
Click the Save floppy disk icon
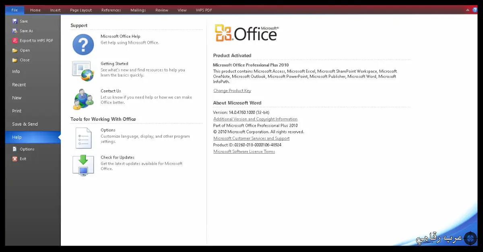pyautogui.click(x=15, y=21)
